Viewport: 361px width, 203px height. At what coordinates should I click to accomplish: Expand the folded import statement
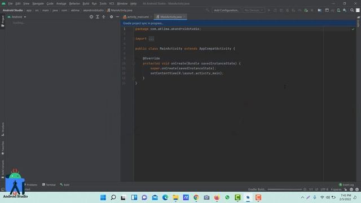(151, 39)
